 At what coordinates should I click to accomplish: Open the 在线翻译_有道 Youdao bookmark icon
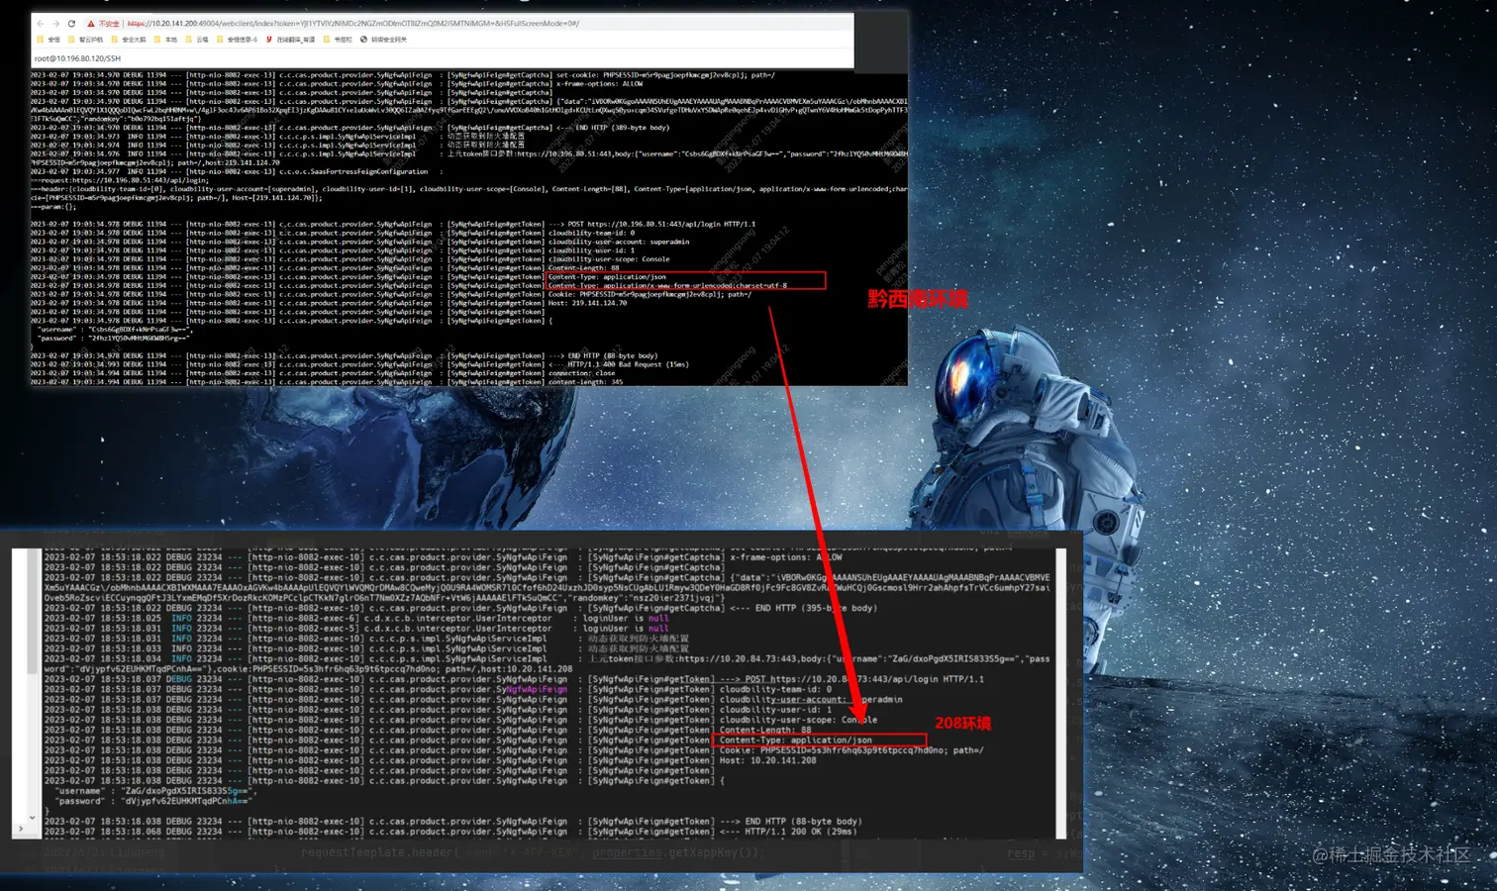267,40
